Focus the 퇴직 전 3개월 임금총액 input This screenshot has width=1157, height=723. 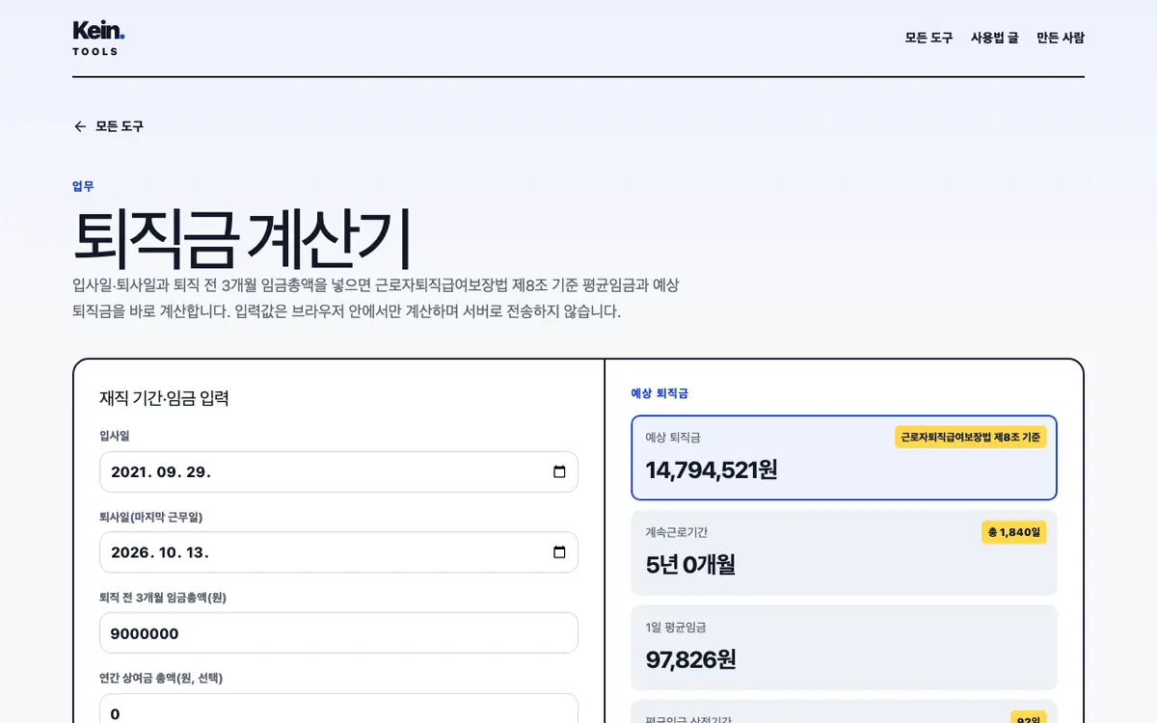[338, 633]
